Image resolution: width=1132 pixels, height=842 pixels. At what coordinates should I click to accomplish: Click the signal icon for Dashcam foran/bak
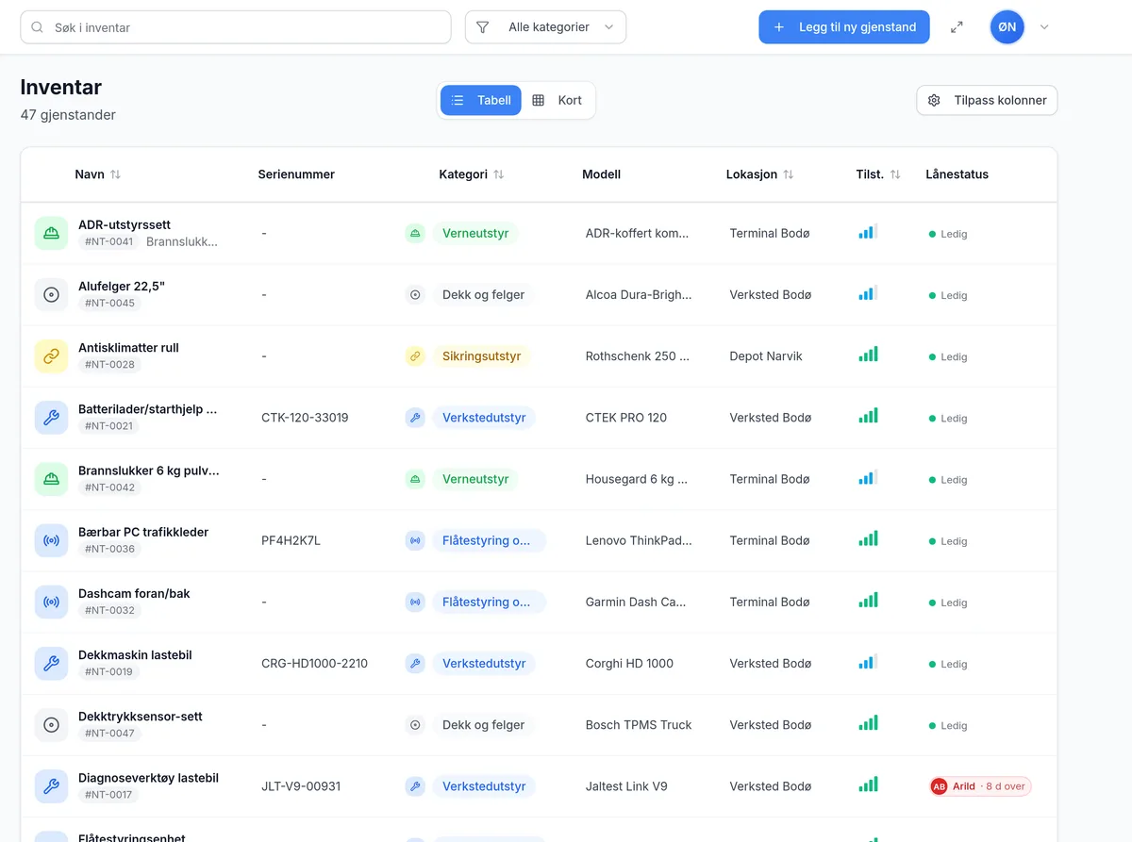pos(51,602)
